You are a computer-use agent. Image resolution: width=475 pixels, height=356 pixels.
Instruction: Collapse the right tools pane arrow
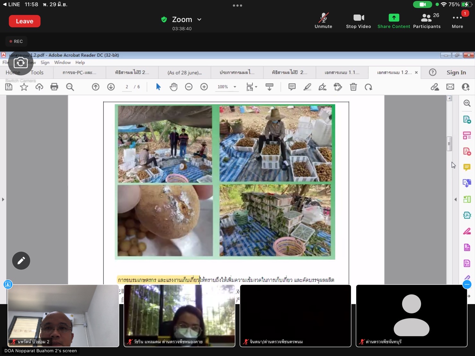455,199
